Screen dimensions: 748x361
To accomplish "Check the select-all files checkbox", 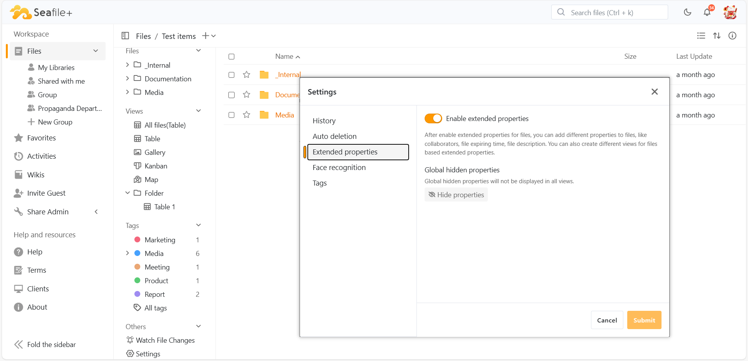I will click(x=231, y=57).
